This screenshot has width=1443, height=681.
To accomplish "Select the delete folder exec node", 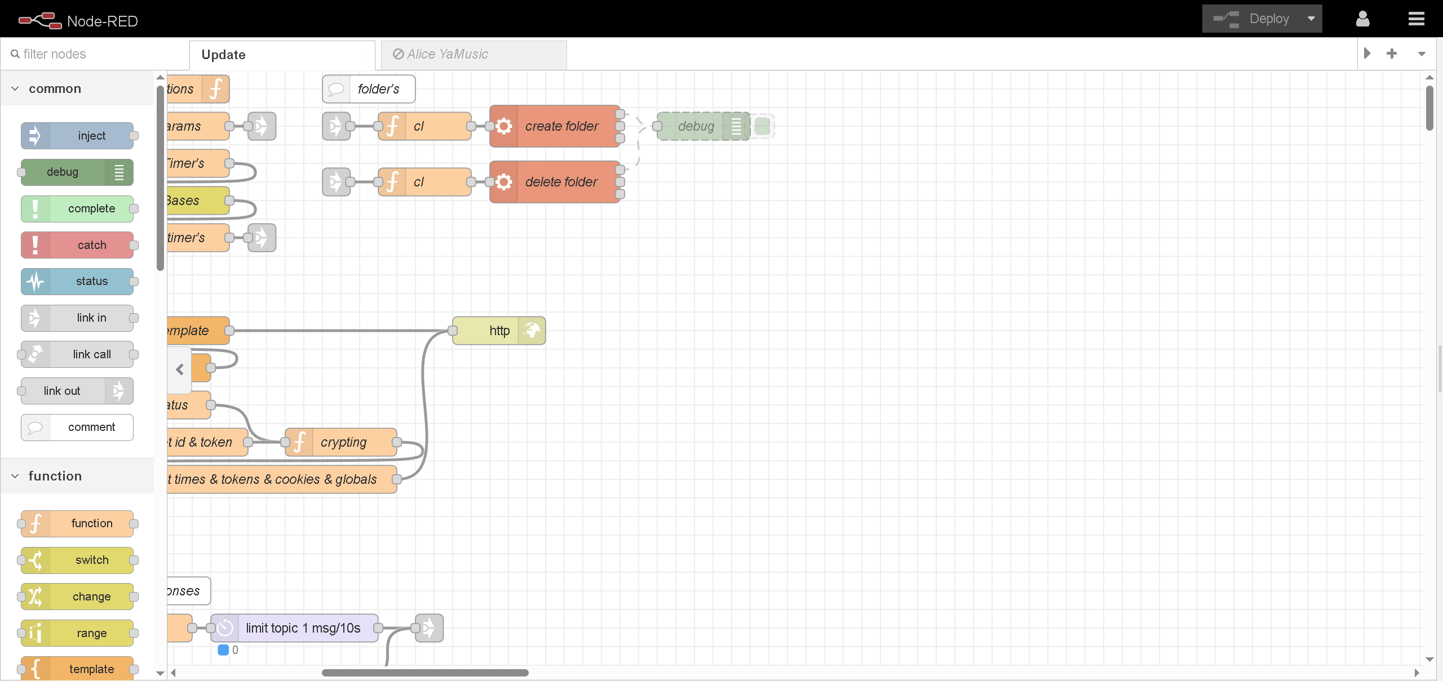I will coord(561,182).
